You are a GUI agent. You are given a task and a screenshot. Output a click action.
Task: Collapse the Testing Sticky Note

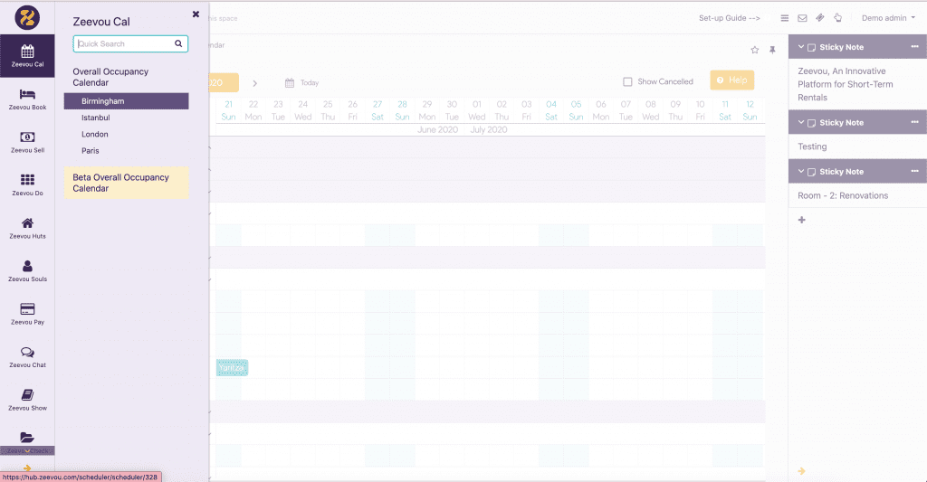[801, 122]
